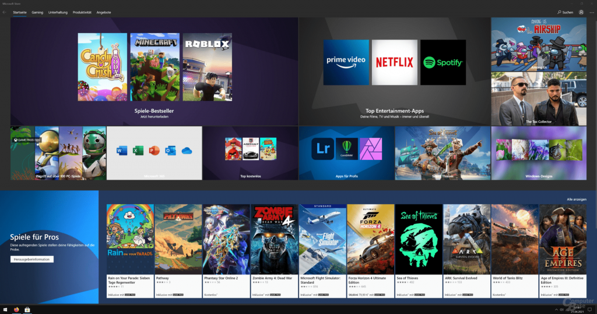
Task: Click the Asphalt racing game icon
Action: (251, 148)
